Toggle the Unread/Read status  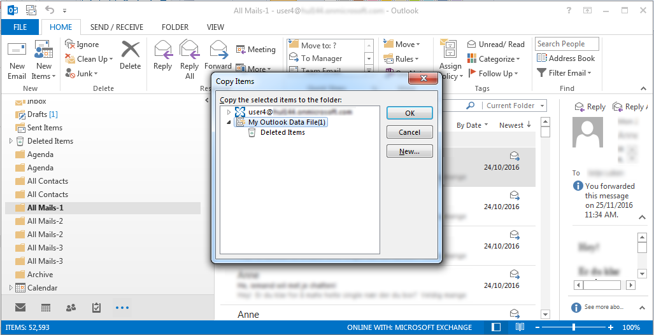495,44
